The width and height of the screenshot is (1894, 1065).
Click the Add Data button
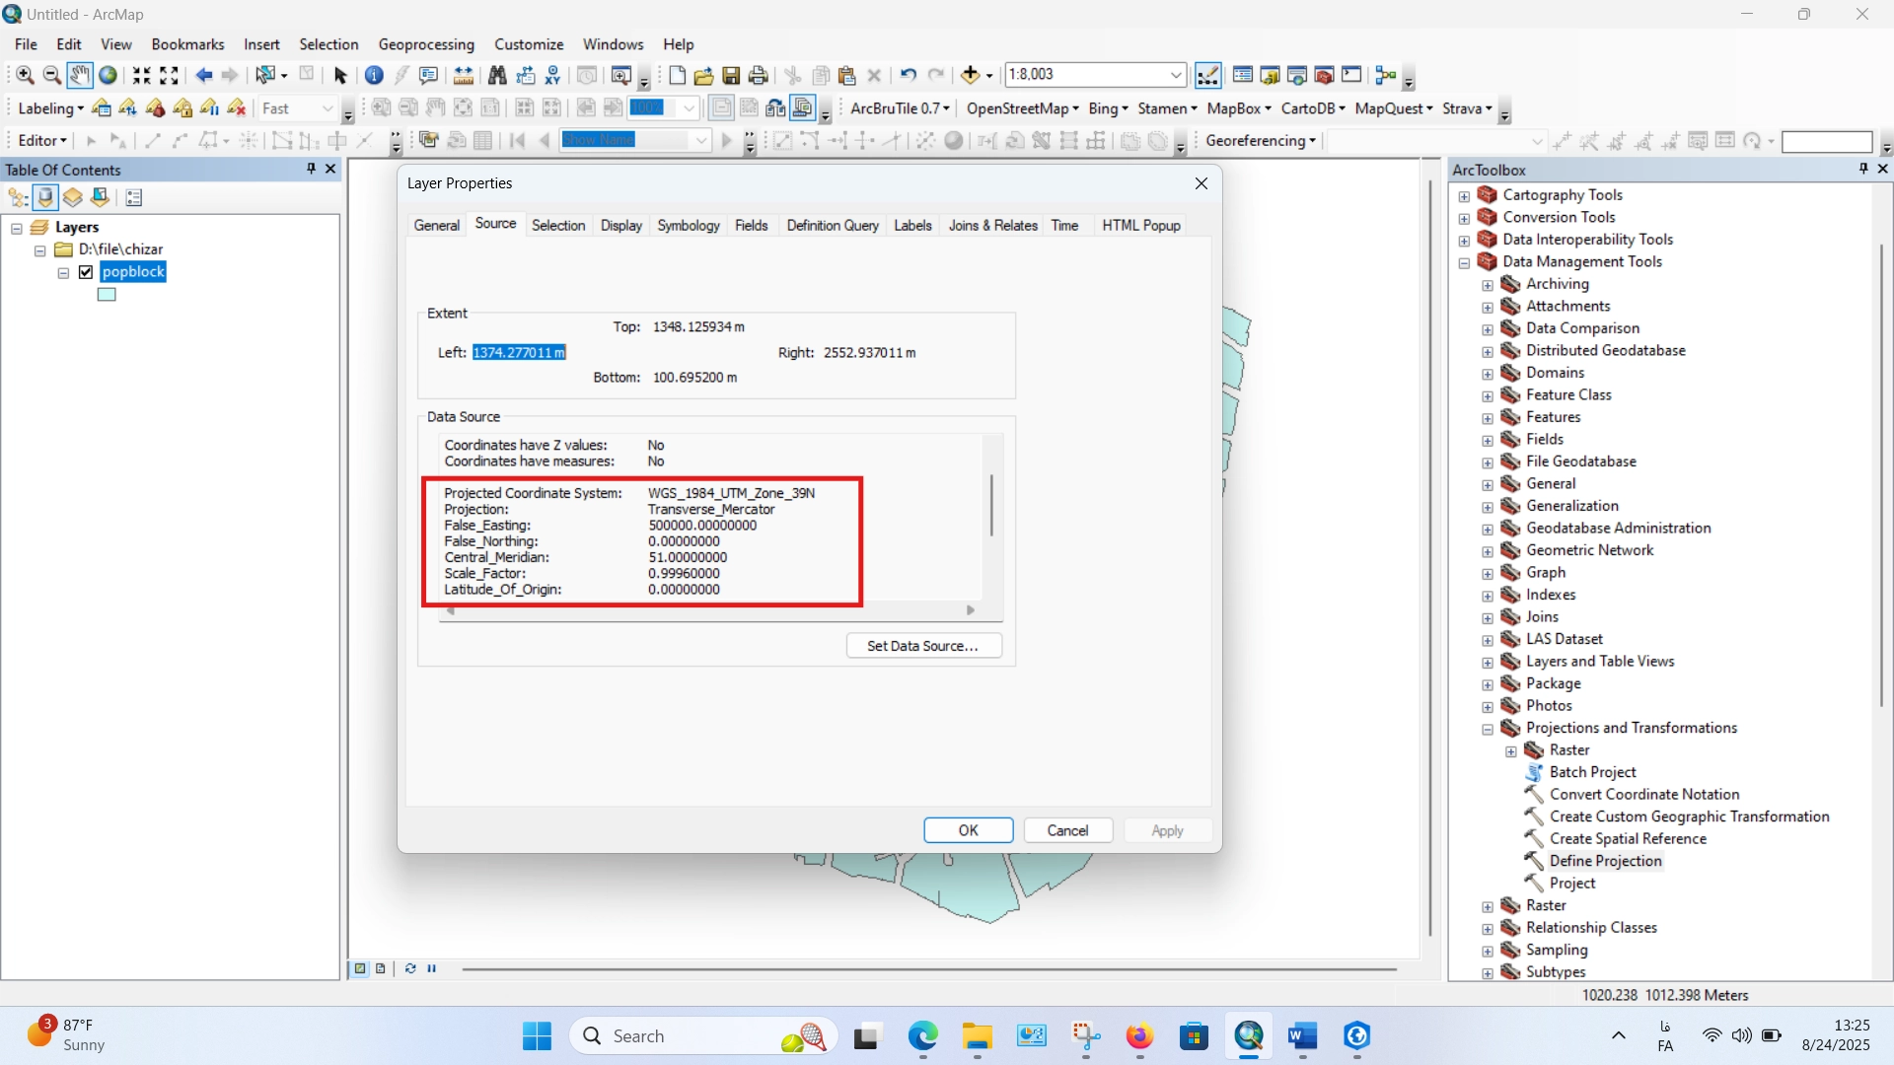pyautogui.click(x=971, y=75)
